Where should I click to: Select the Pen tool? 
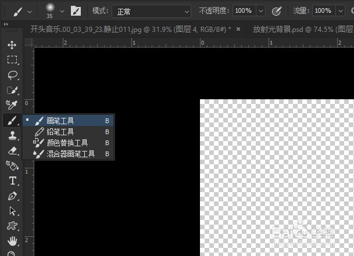pos(12,196)
